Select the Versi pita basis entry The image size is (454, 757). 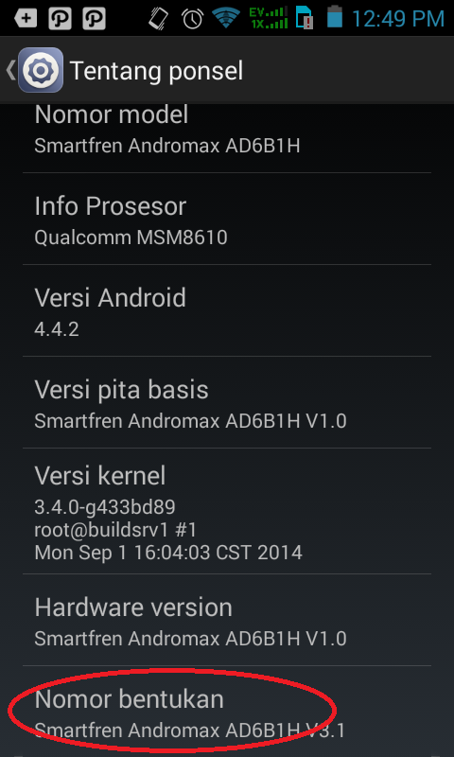(227, 402)
